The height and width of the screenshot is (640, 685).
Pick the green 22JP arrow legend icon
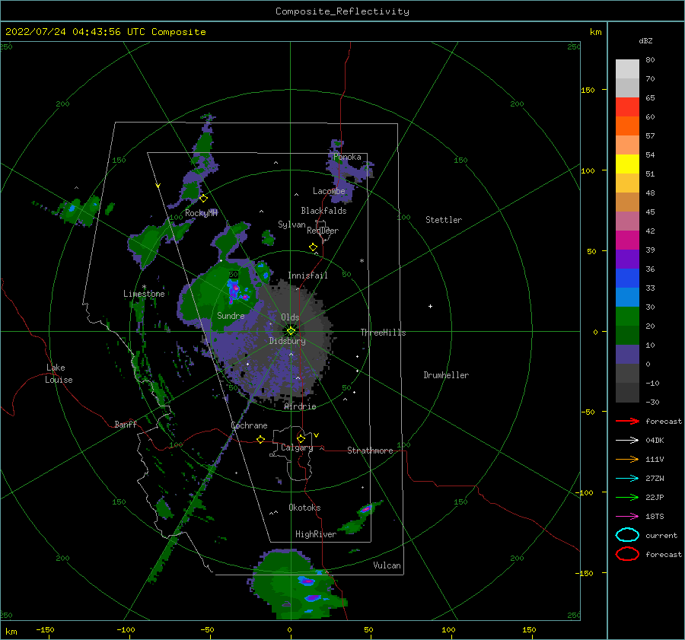coord(627,497)
